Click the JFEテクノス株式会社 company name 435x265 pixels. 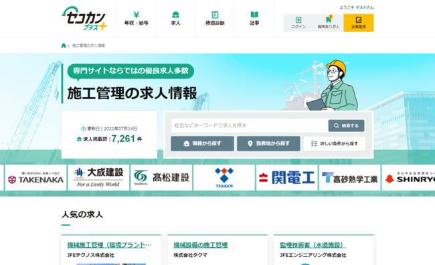[x=91, y=255]
